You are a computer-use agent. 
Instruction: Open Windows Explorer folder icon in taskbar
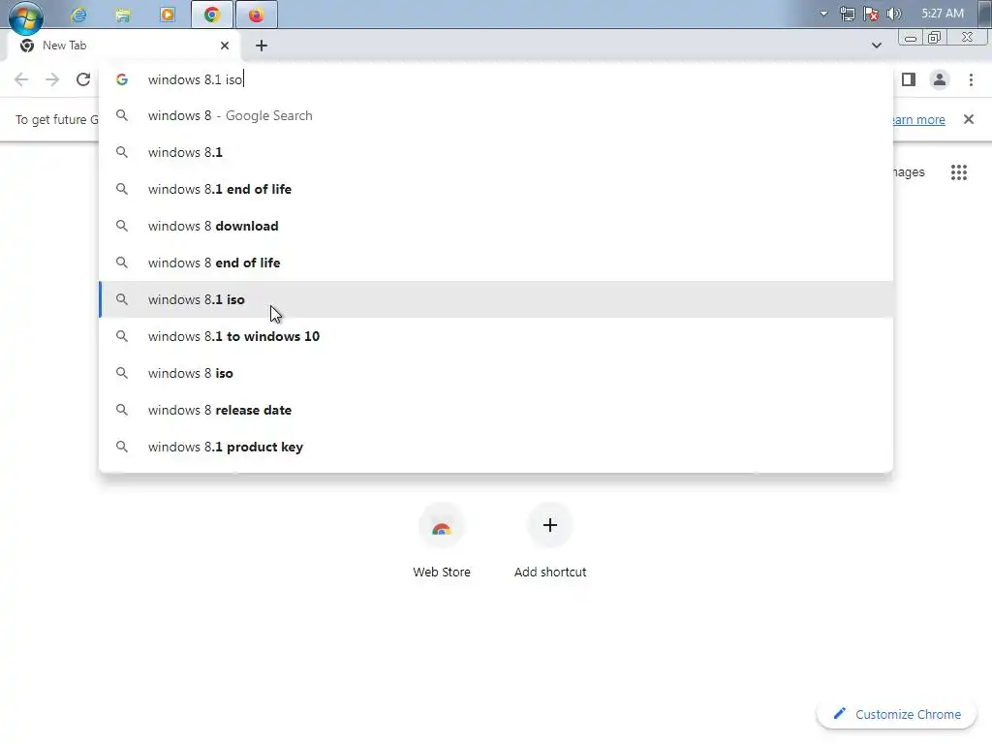point(123,15)
